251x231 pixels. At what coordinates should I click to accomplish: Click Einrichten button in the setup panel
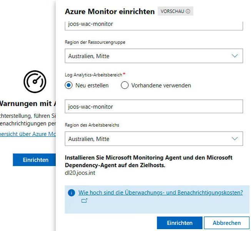(180, 223)
